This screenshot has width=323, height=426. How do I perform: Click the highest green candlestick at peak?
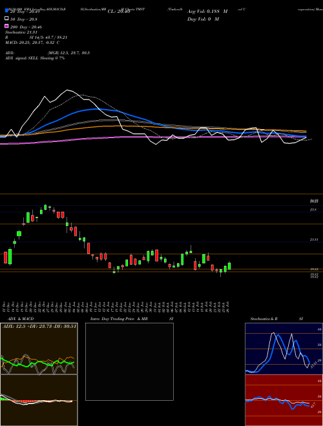[45, 207]
